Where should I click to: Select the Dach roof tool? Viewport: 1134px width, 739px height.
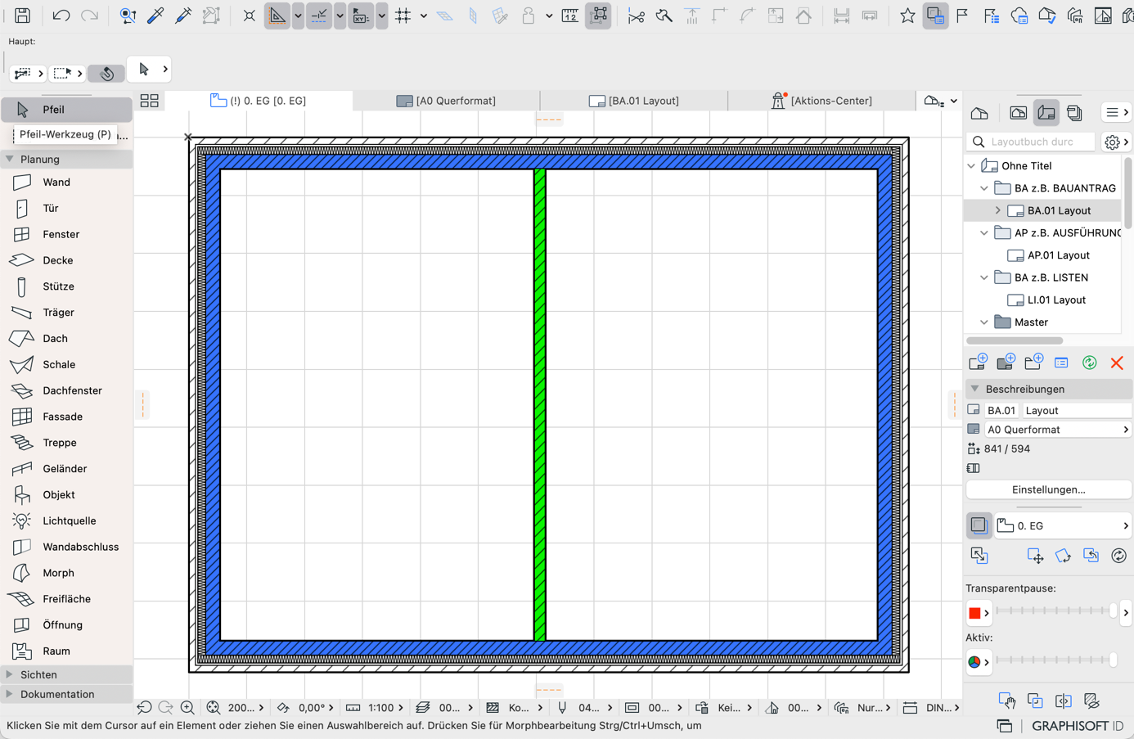click(x=67, y=339)
